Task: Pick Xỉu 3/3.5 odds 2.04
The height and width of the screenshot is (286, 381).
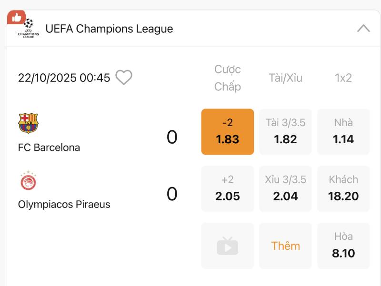Action: point(286,188)
